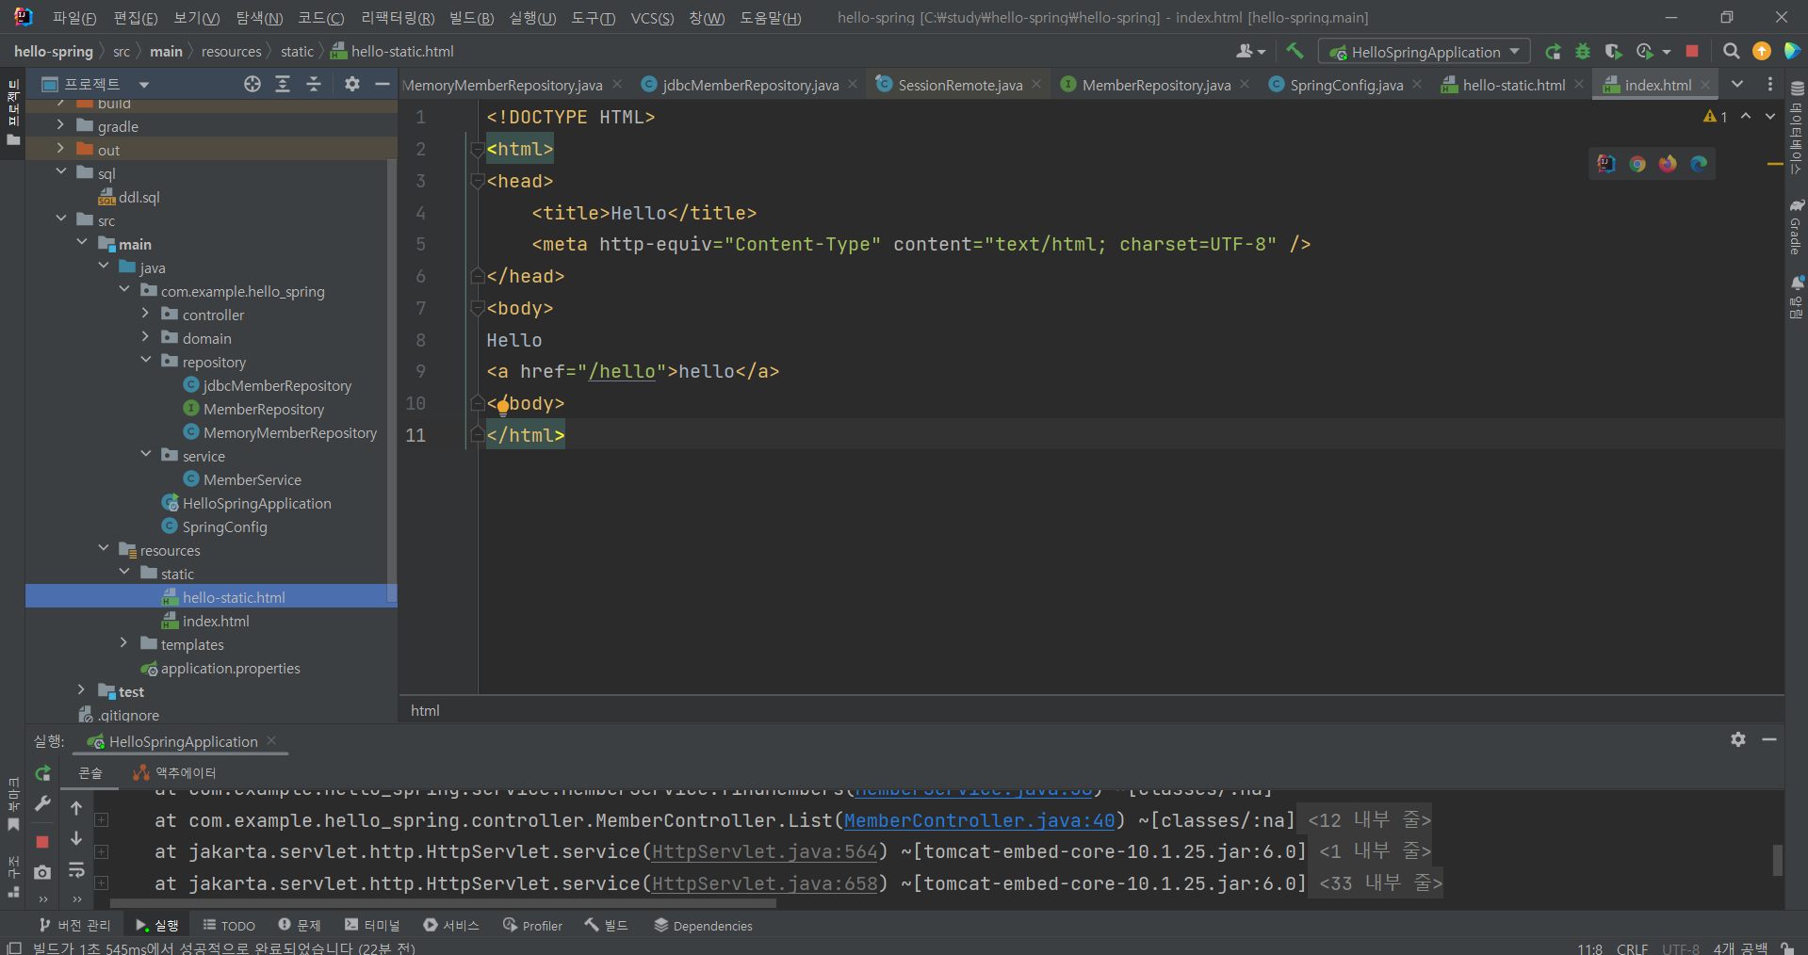This screenshot has width=1808, height=955.
Task: Click the warning indicator showing 1 problem
Action: [1715, 116]
